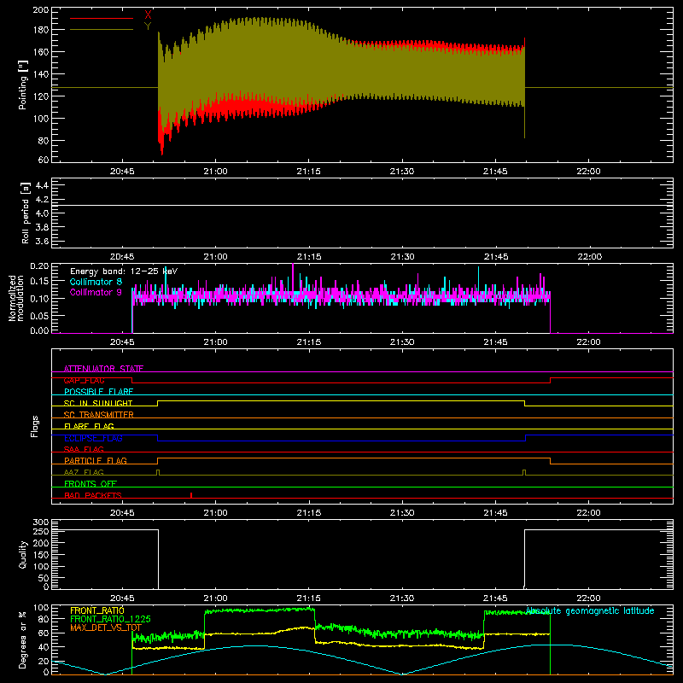Click the AAZ_FLAG label
Screen dimensions: 683x683
click(x=84, y=472)
